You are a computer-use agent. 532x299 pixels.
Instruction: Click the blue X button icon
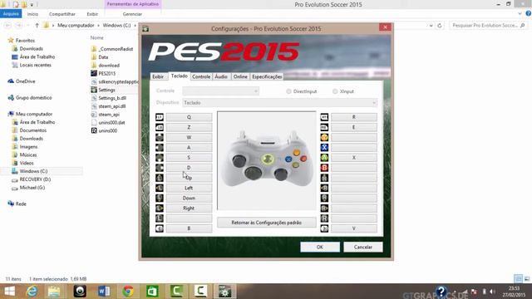click(324, 148)
